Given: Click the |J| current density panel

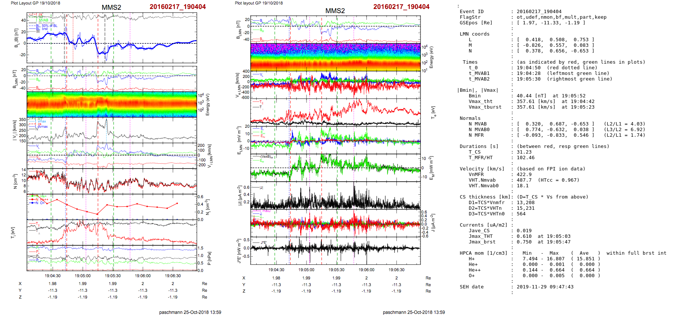Looking at the screenshot, I should point(335,195).
